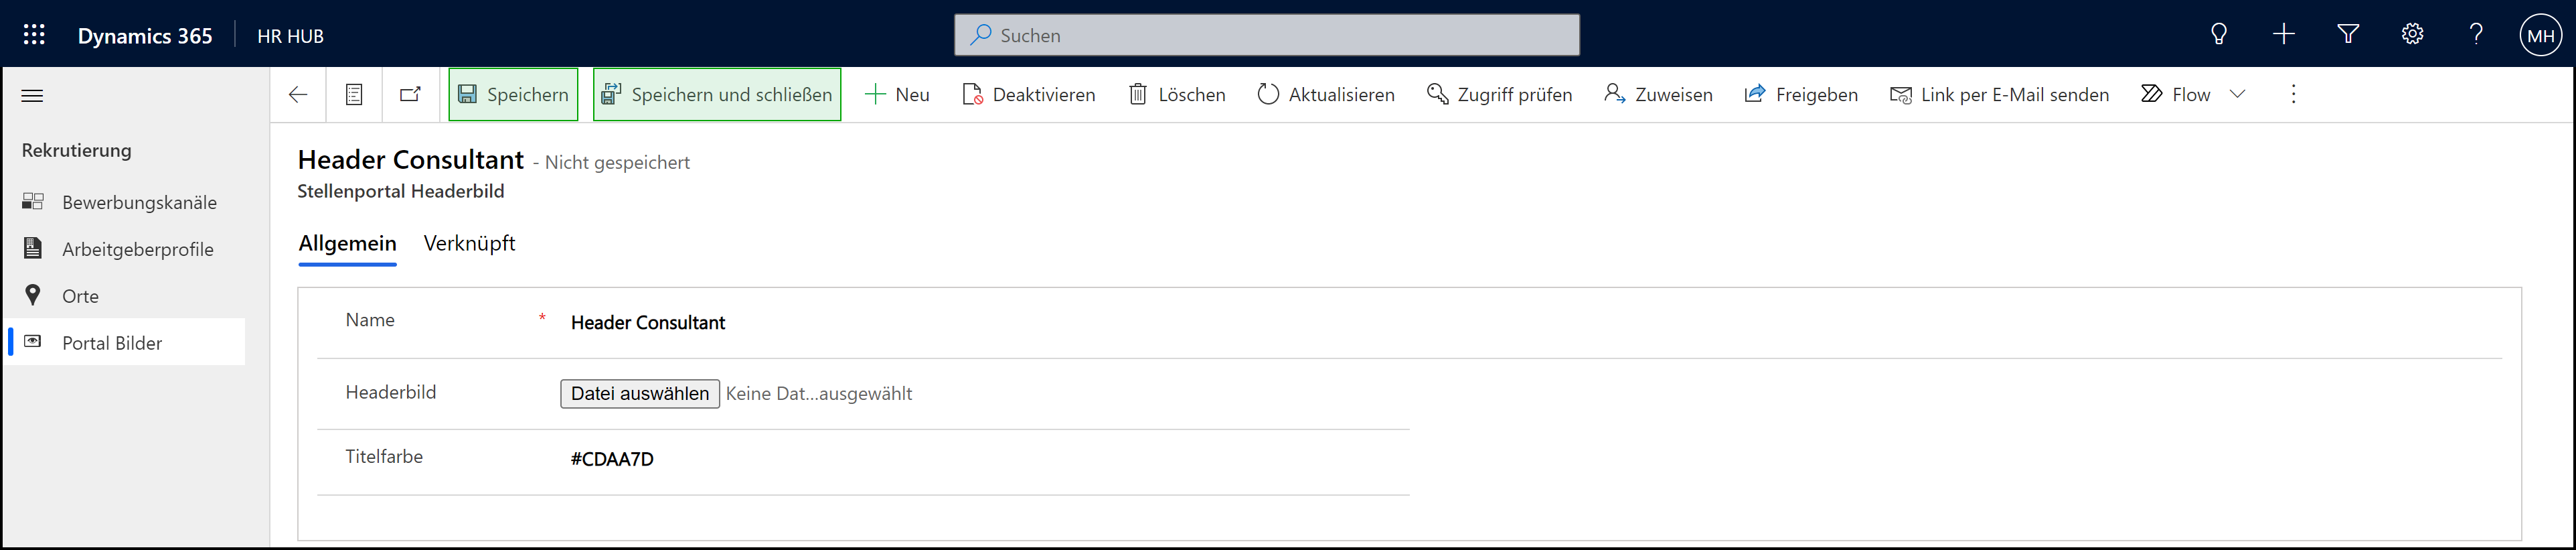Select the Allgemein tab
The height and width of the screenshot is (550, 2576).
pos(347,244)
